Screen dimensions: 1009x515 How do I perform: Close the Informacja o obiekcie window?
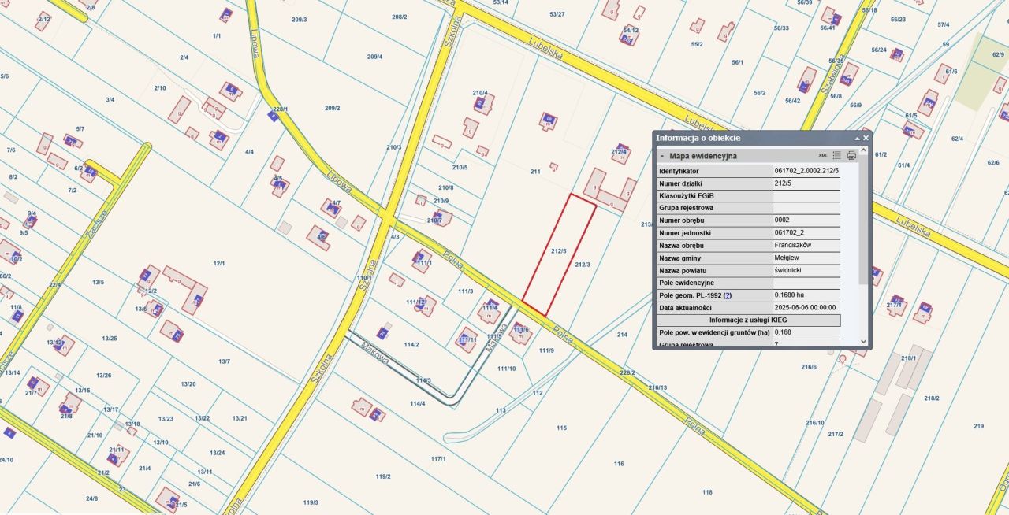click(x=866, y=139)
